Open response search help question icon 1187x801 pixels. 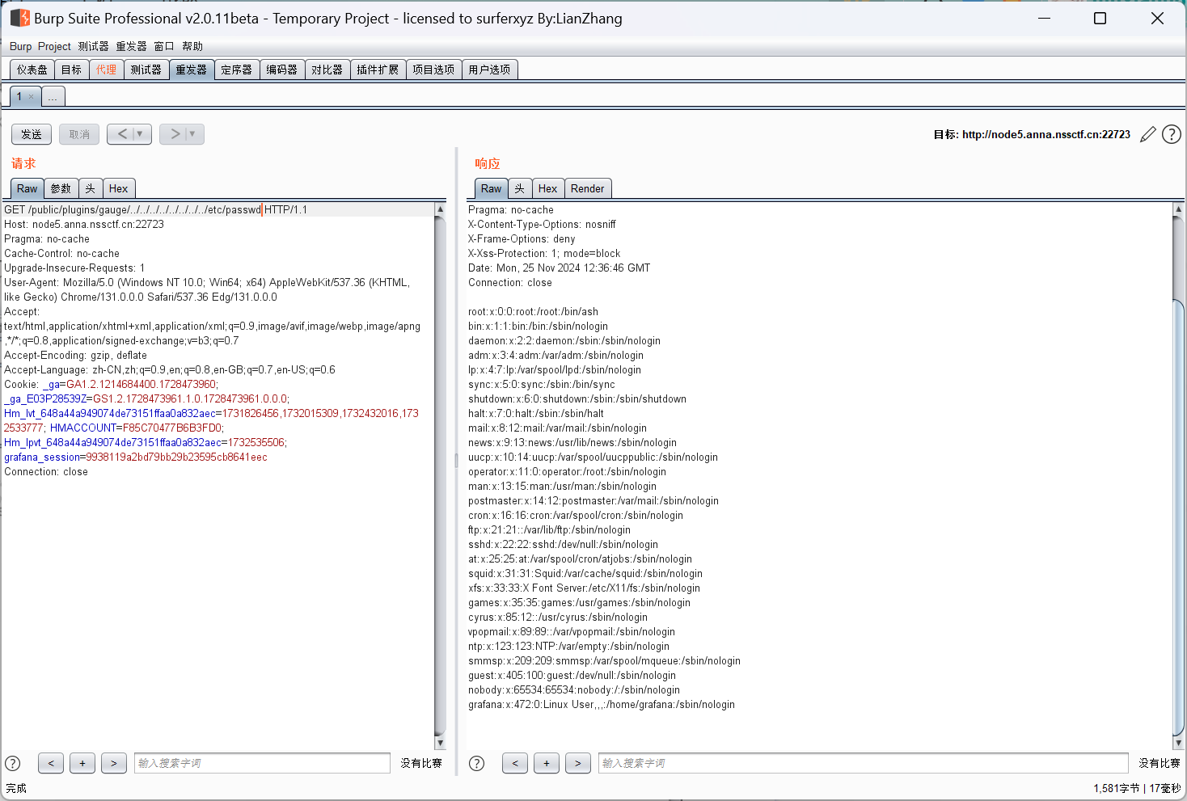click(477, 763)
